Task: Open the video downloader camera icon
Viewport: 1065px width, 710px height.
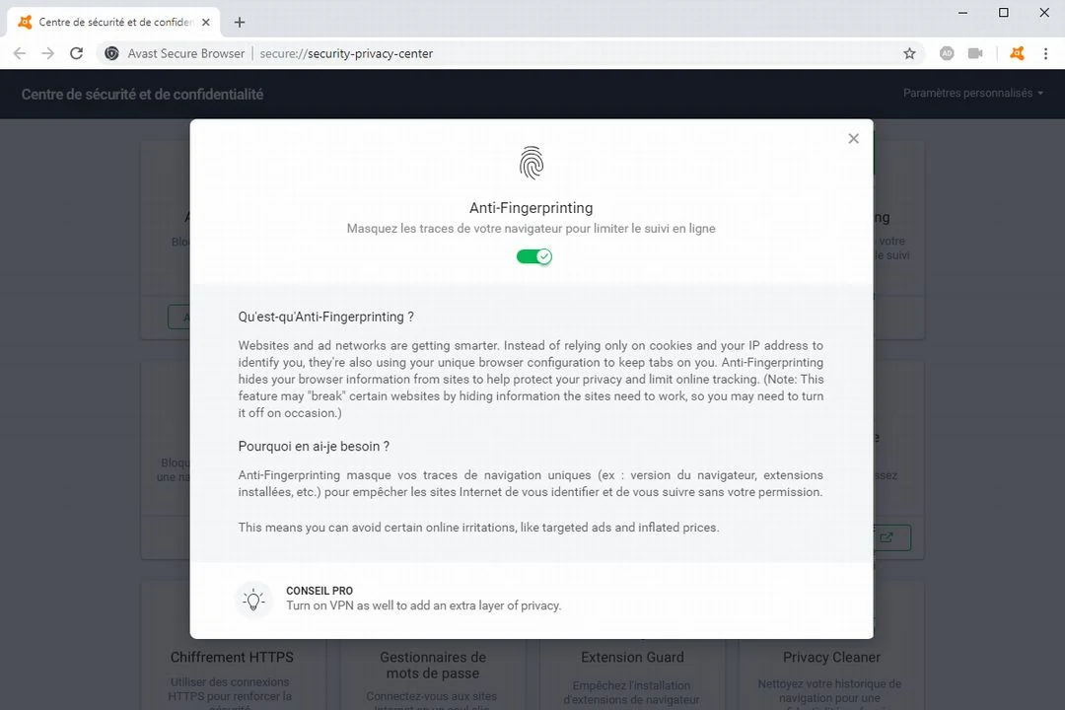Action: coord(974,53)
